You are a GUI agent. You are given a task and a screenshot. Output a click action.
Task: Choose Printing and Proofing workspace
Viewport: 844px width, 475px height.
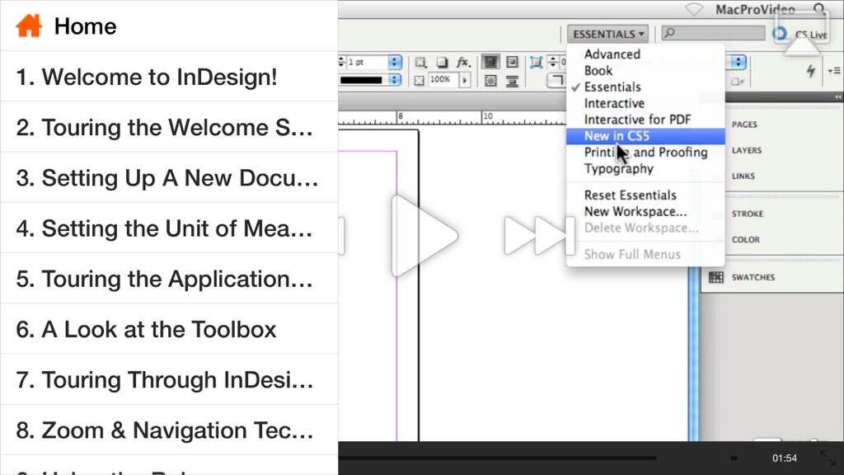tap(645, 153)
